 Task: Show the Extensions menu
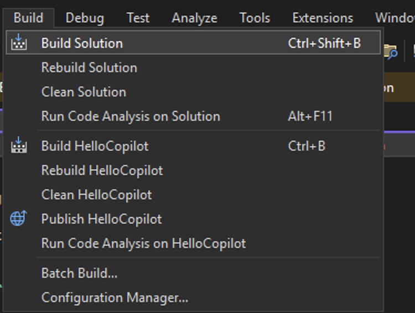point(323,18)
